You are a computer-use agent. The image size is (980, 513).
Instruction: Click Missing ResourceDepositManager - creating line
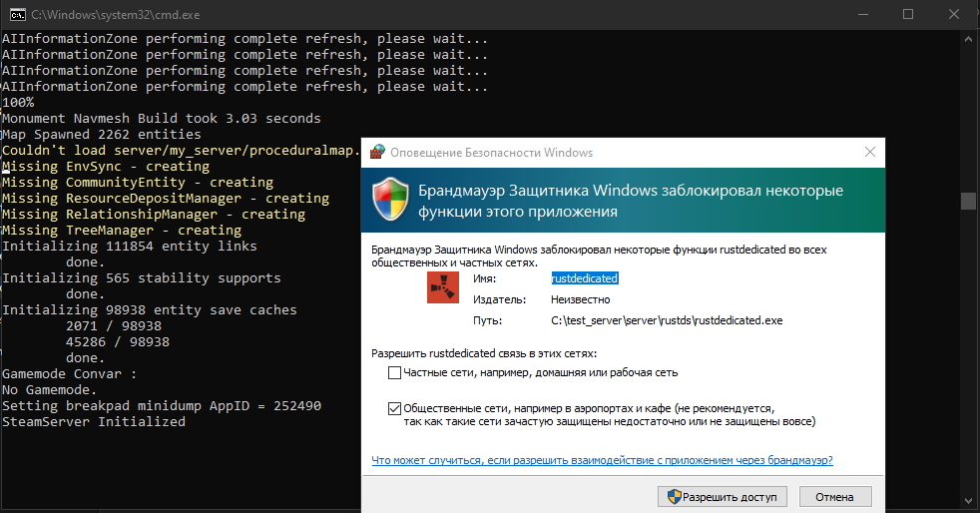(x=166, y=198)
